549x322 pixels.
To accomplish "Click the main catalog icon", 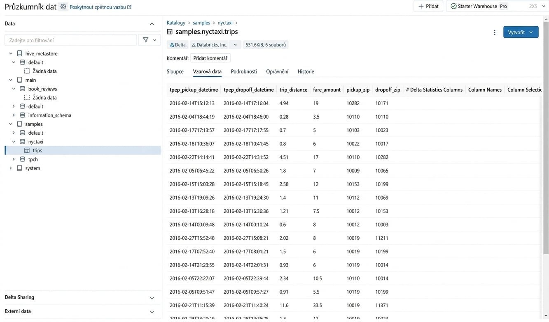I will click(19, 80).
